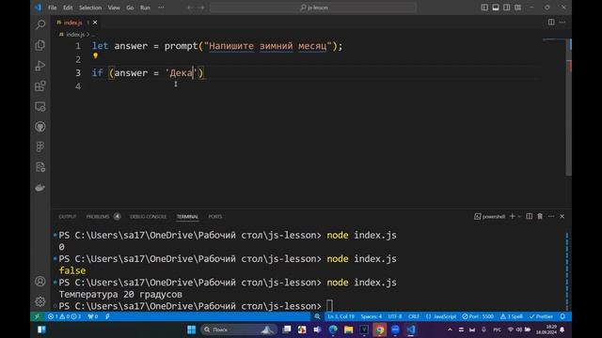This screenshot has width=602, height=338.
Task: Click the editor vertical scrollbar
Action: coord(568,107)
